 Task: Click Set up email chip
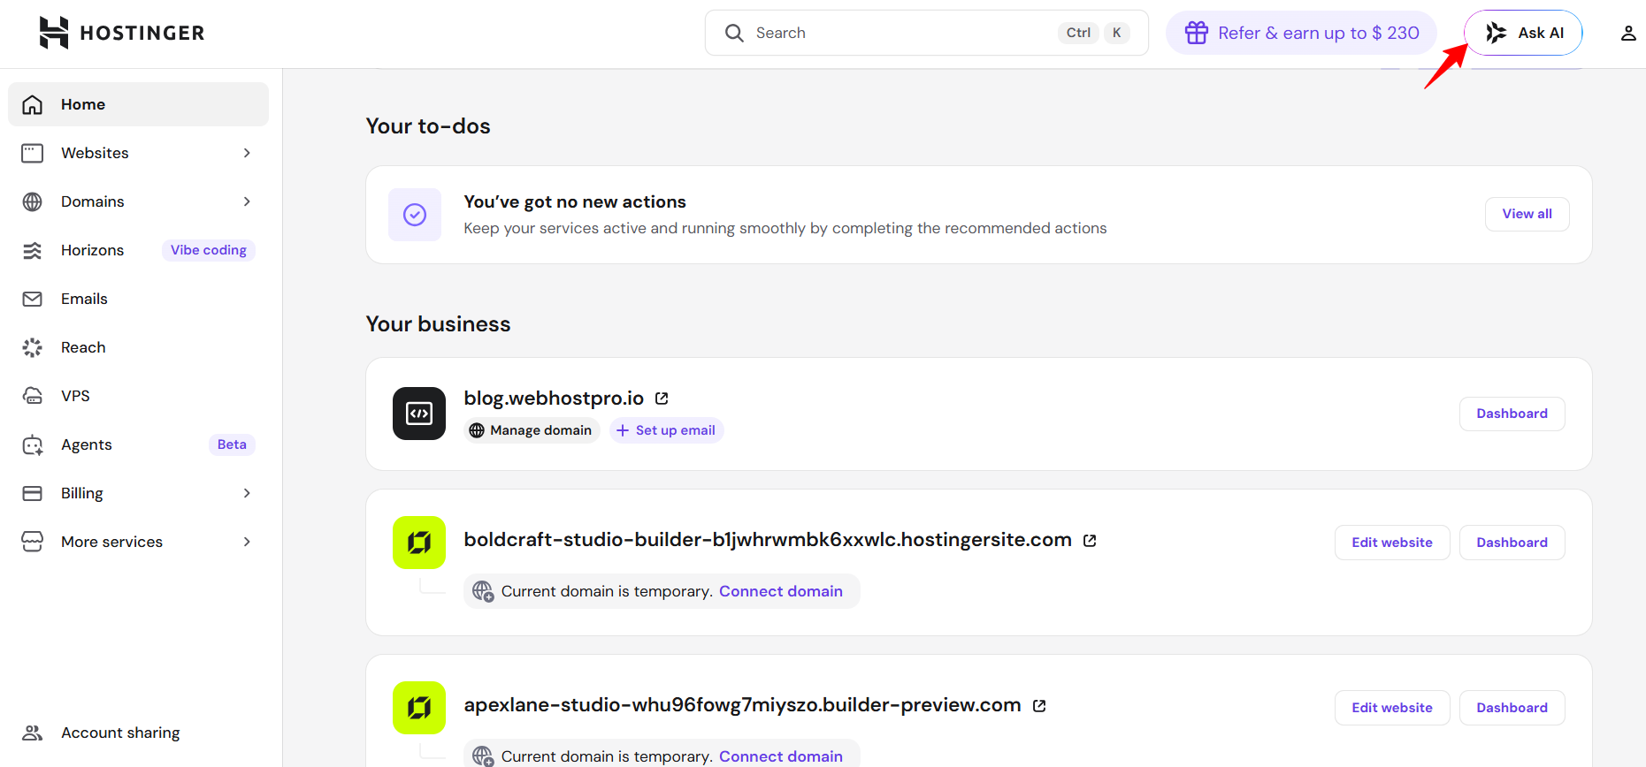666,430
